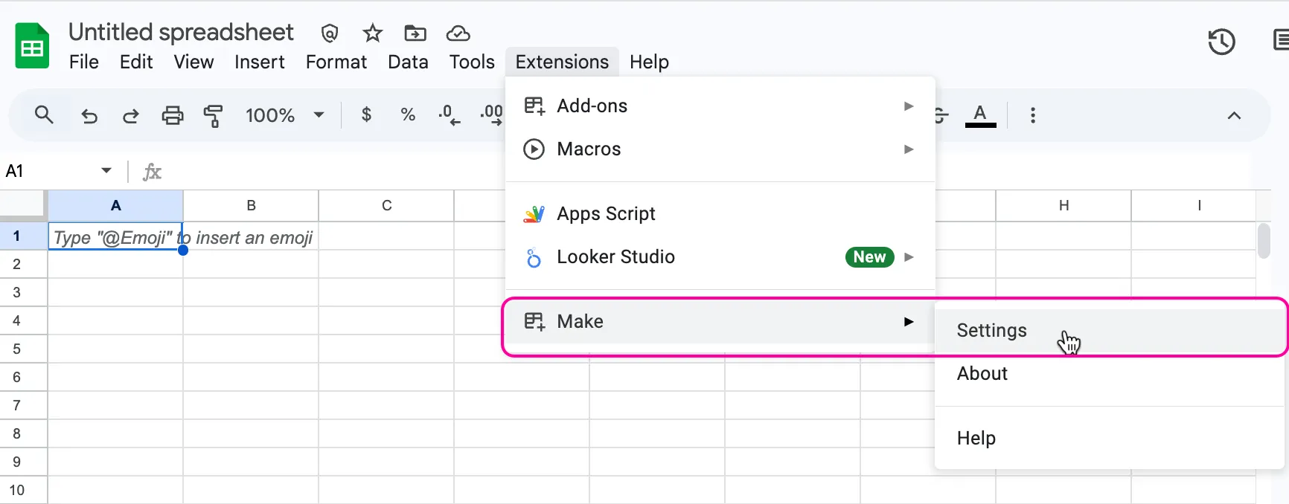This screenshot has height=504, width=1289.
Task: Click the print icon
Action: tap(173, 115)
